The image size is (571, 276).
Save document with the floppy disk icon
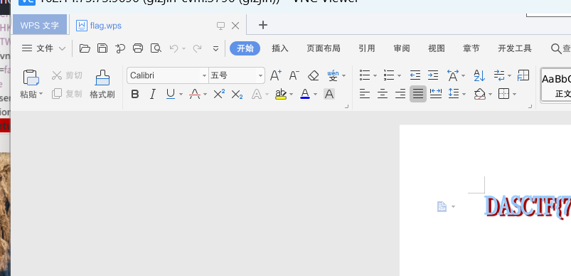click(102, 48)
